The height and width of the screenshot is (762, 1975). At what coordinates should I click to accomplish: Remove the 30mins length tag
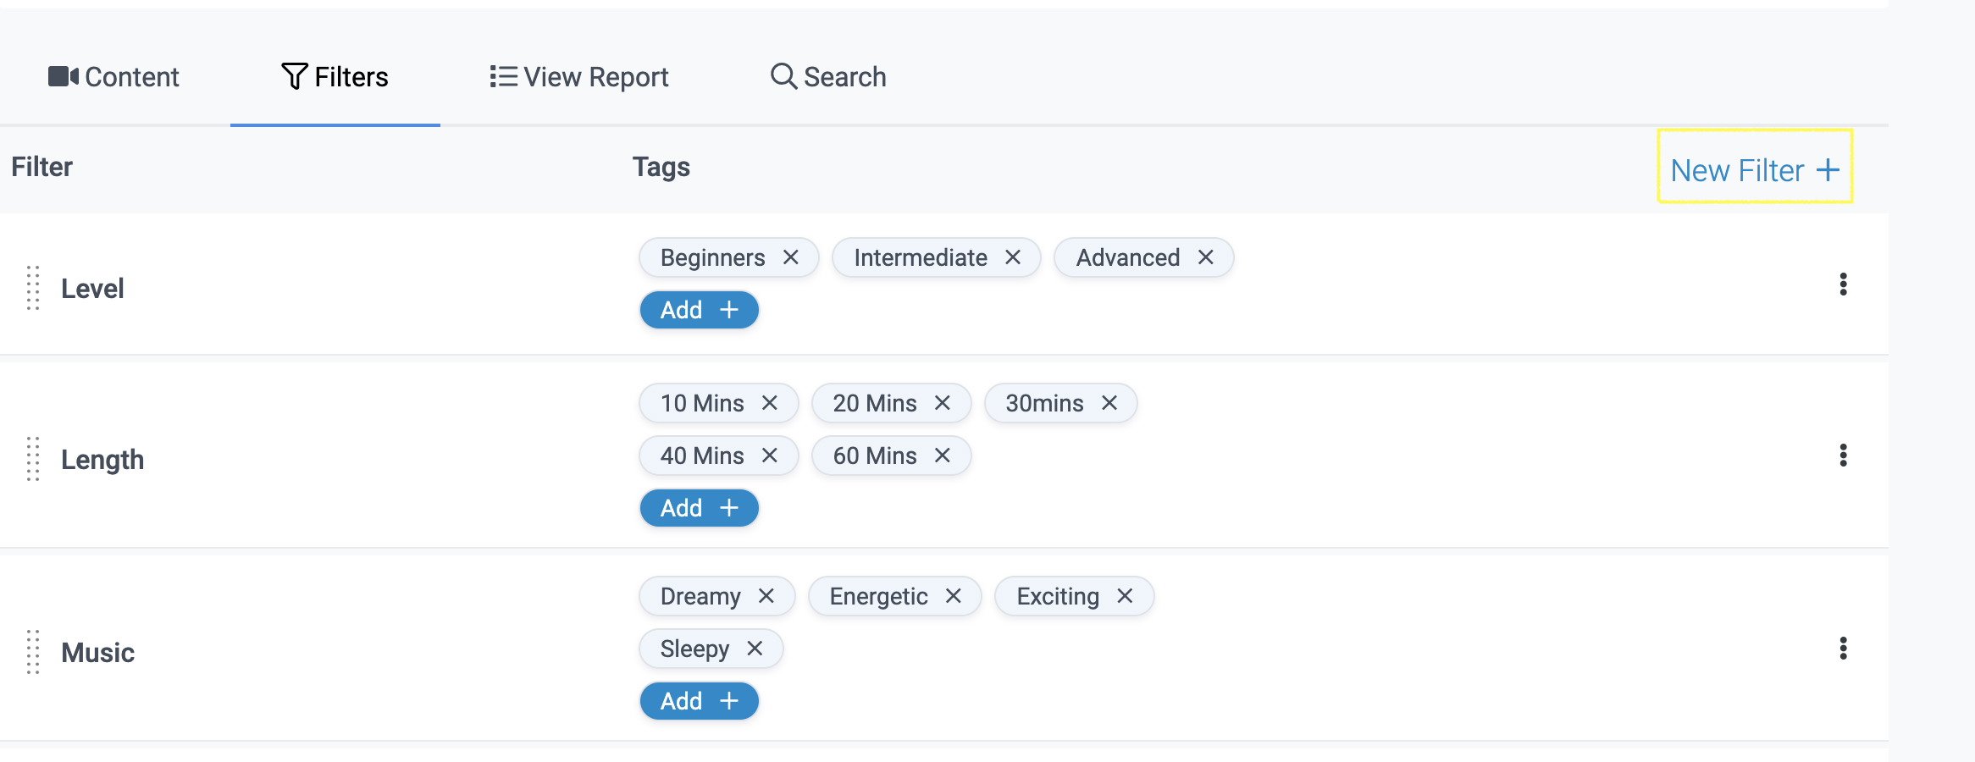1109,403
